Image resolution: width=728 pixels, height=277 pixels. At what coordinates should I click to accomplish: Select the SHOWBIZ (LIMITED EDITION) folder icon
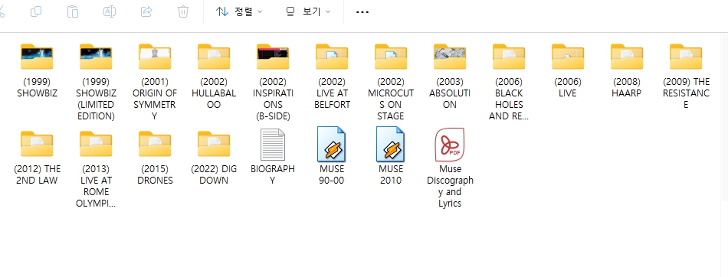tap(96, 57)
